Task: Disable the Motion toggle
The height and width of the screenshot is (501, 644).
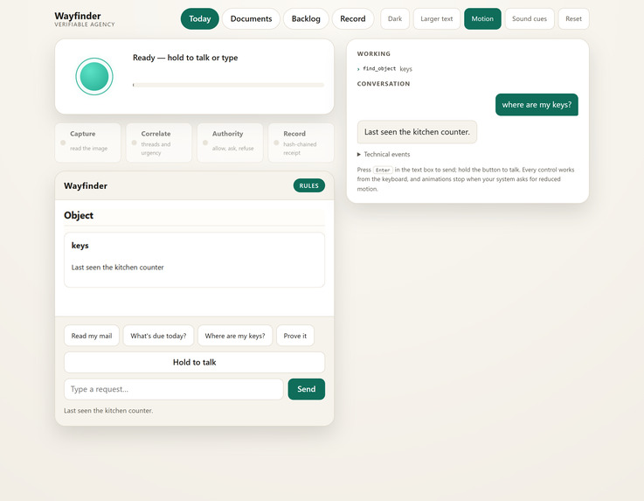Action: click(x=482, y=19)
